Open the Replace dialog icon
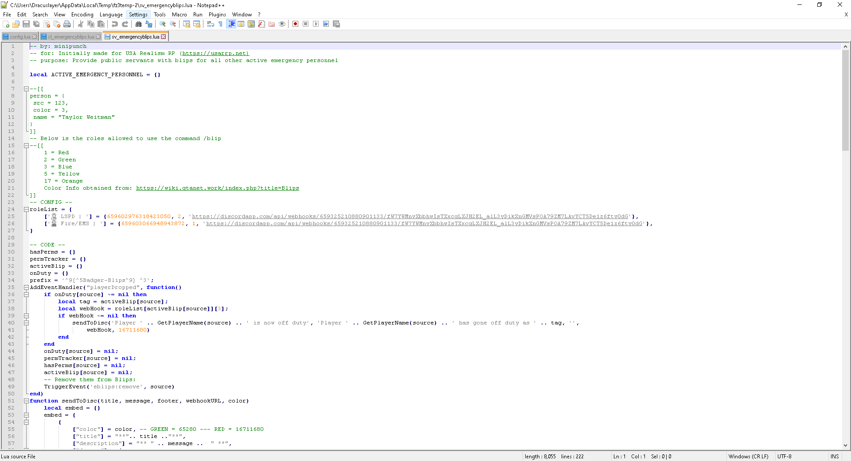Image resolution: width=851 pixels, height=461 pixels. click(x=149, y=24)
